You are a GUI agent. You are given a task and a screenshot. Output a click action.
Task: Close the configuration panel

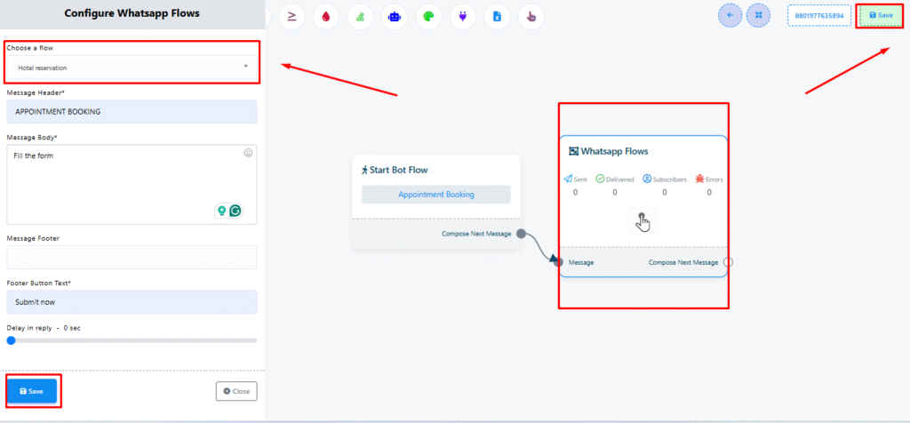(236, 391)
